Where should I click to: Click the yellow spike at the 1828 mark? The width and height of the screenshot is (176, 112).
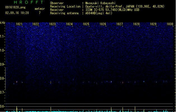(x=135, y=109)
